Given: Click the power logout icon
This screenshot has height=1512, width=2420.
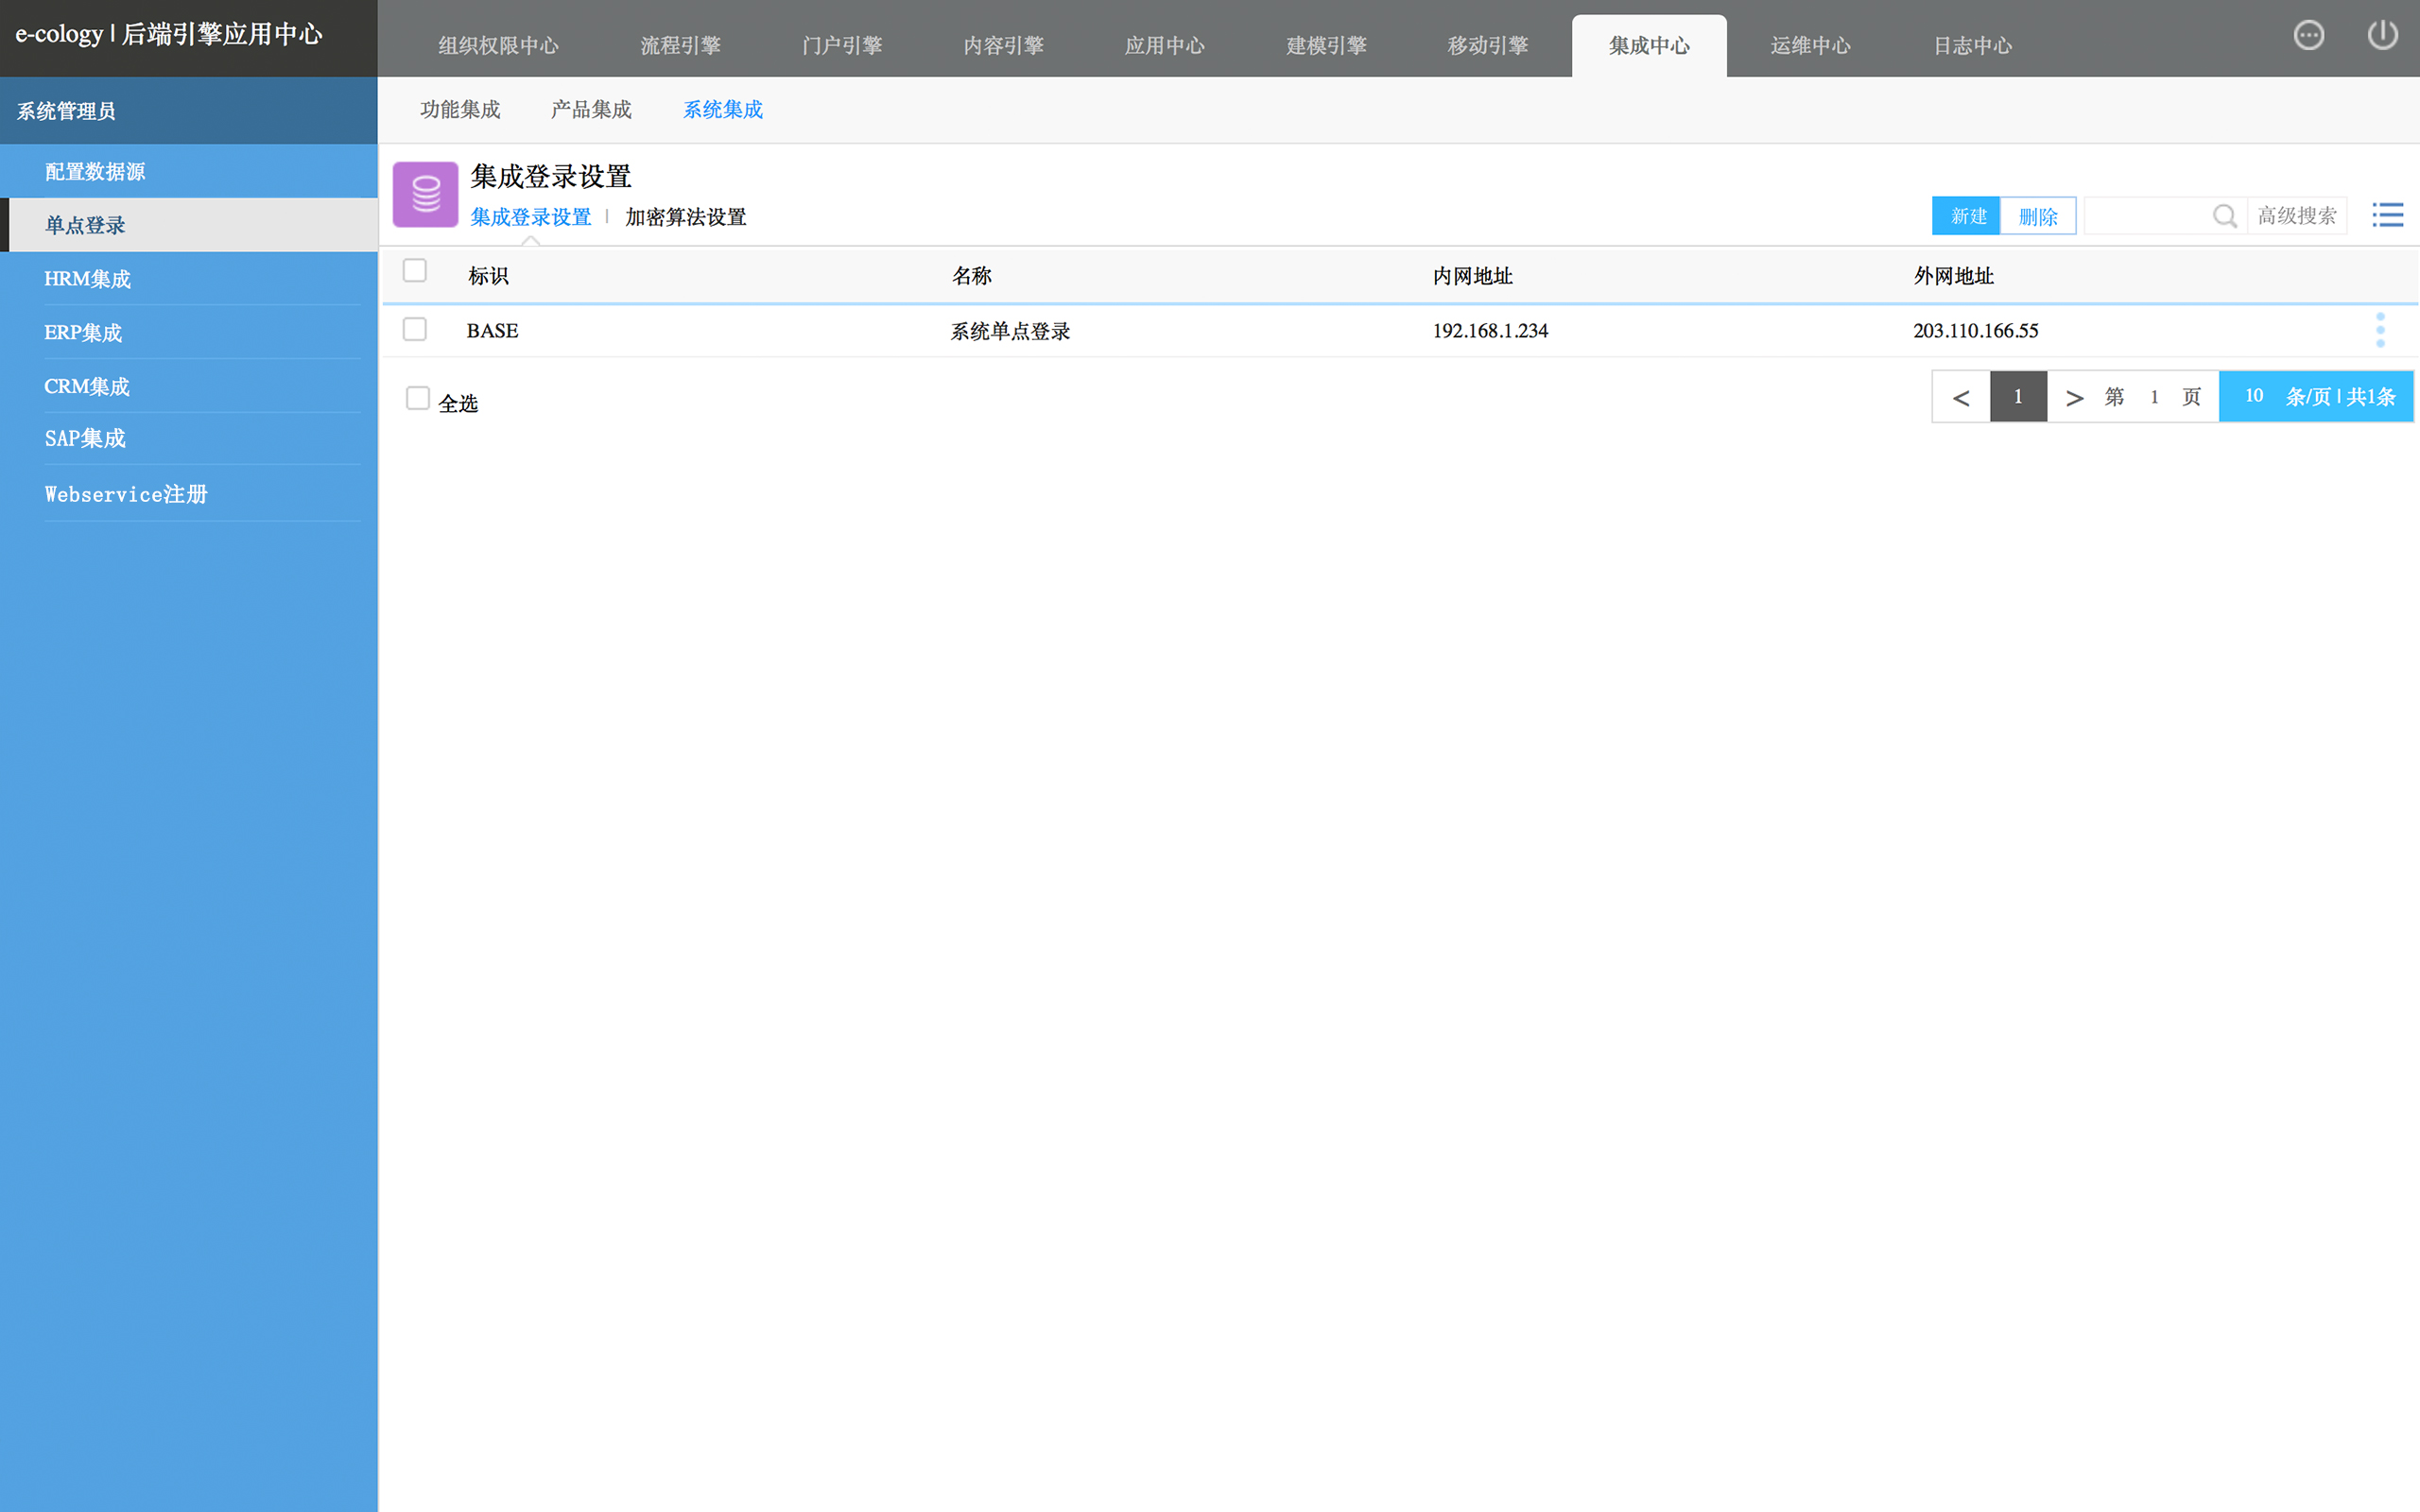Looking at the screenshot, I should coord(2382,36).
